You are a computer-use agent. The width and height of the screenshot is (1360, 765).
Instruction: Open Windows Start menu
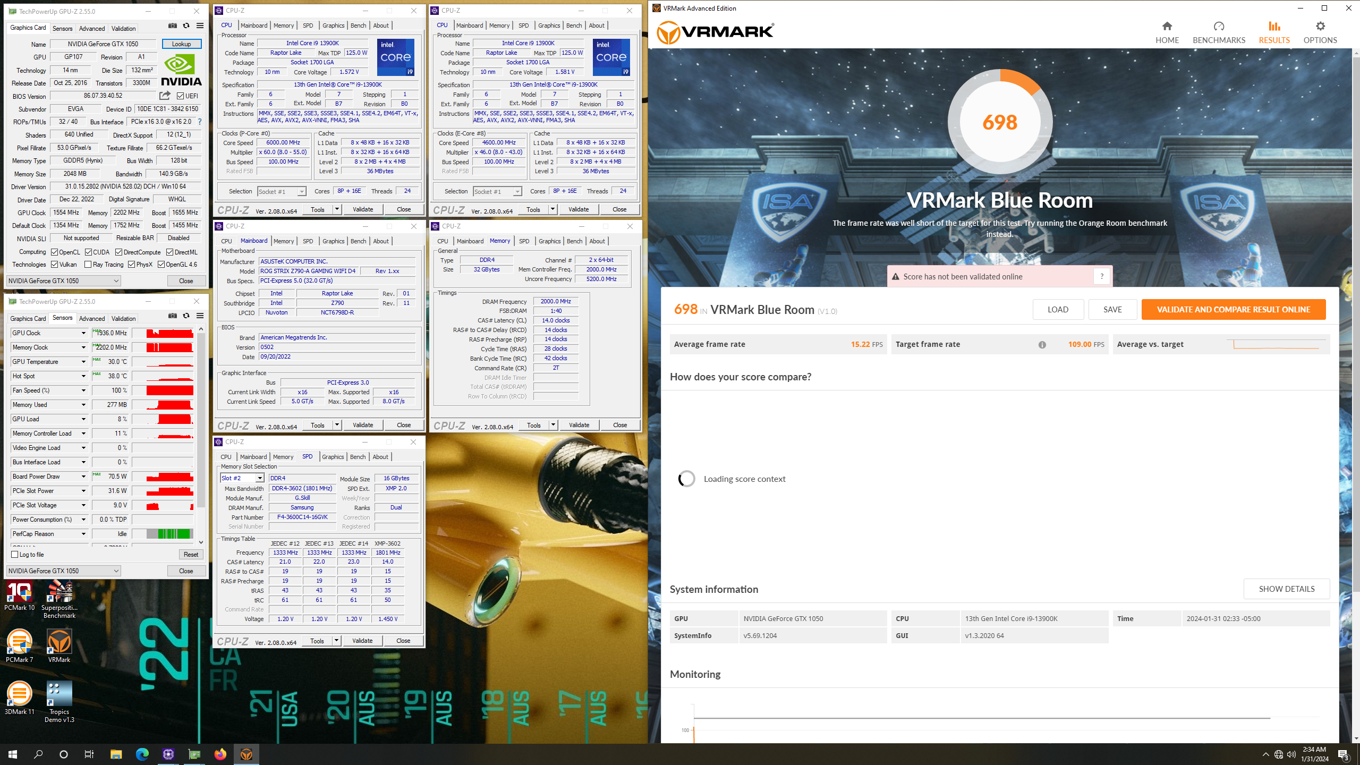point(13,754)
